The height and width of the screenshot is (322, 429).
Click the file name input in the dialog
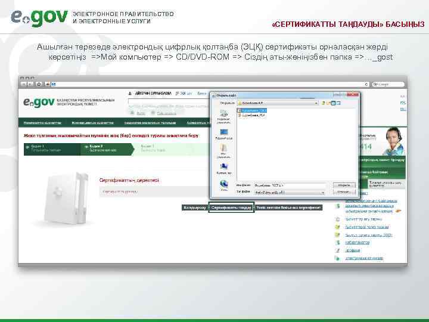click(x=290, y=185)
